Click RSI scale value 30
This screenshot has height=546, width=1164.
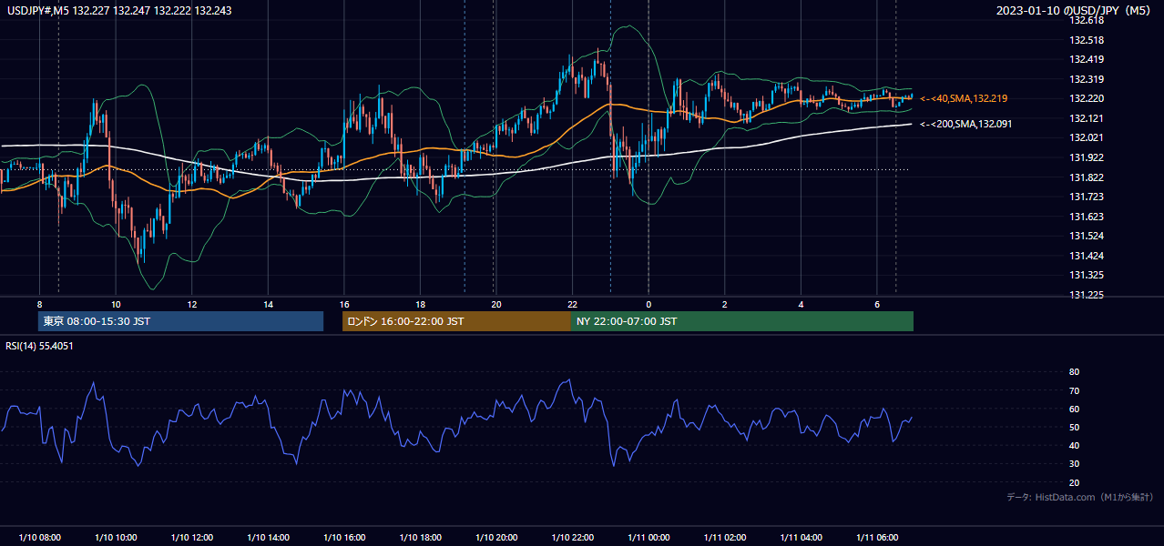coord(1075,464)
